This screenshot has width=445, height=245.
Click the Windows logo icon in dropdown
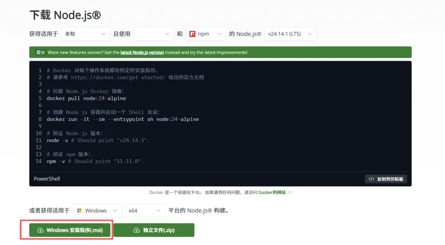coord(80,211)
